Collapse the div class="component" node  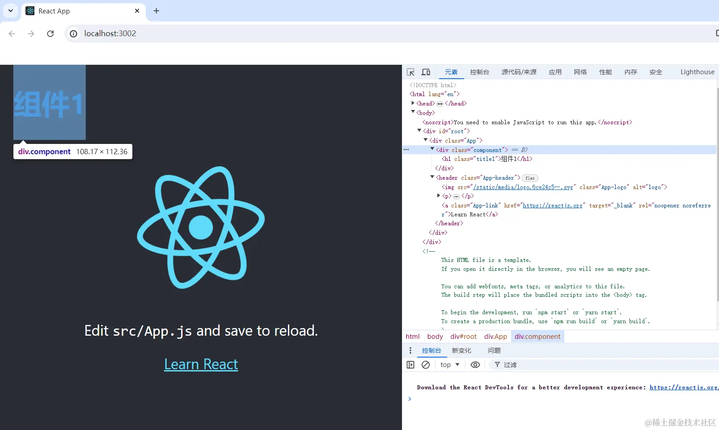[432, 149]
